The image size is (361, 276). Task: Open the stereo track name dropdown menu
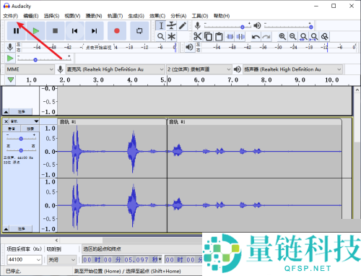(x=24, y=121)
